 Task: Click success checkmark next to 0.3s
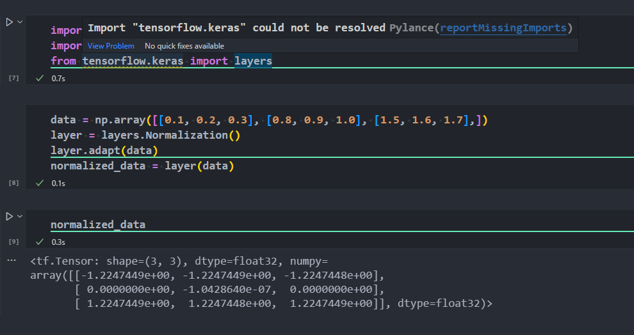[40, 242]
